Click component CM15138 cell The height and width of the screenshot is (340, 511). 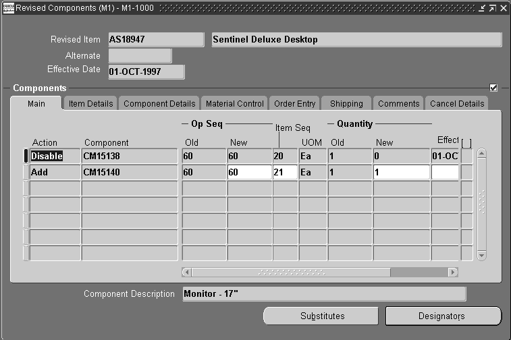click(130, 156)
